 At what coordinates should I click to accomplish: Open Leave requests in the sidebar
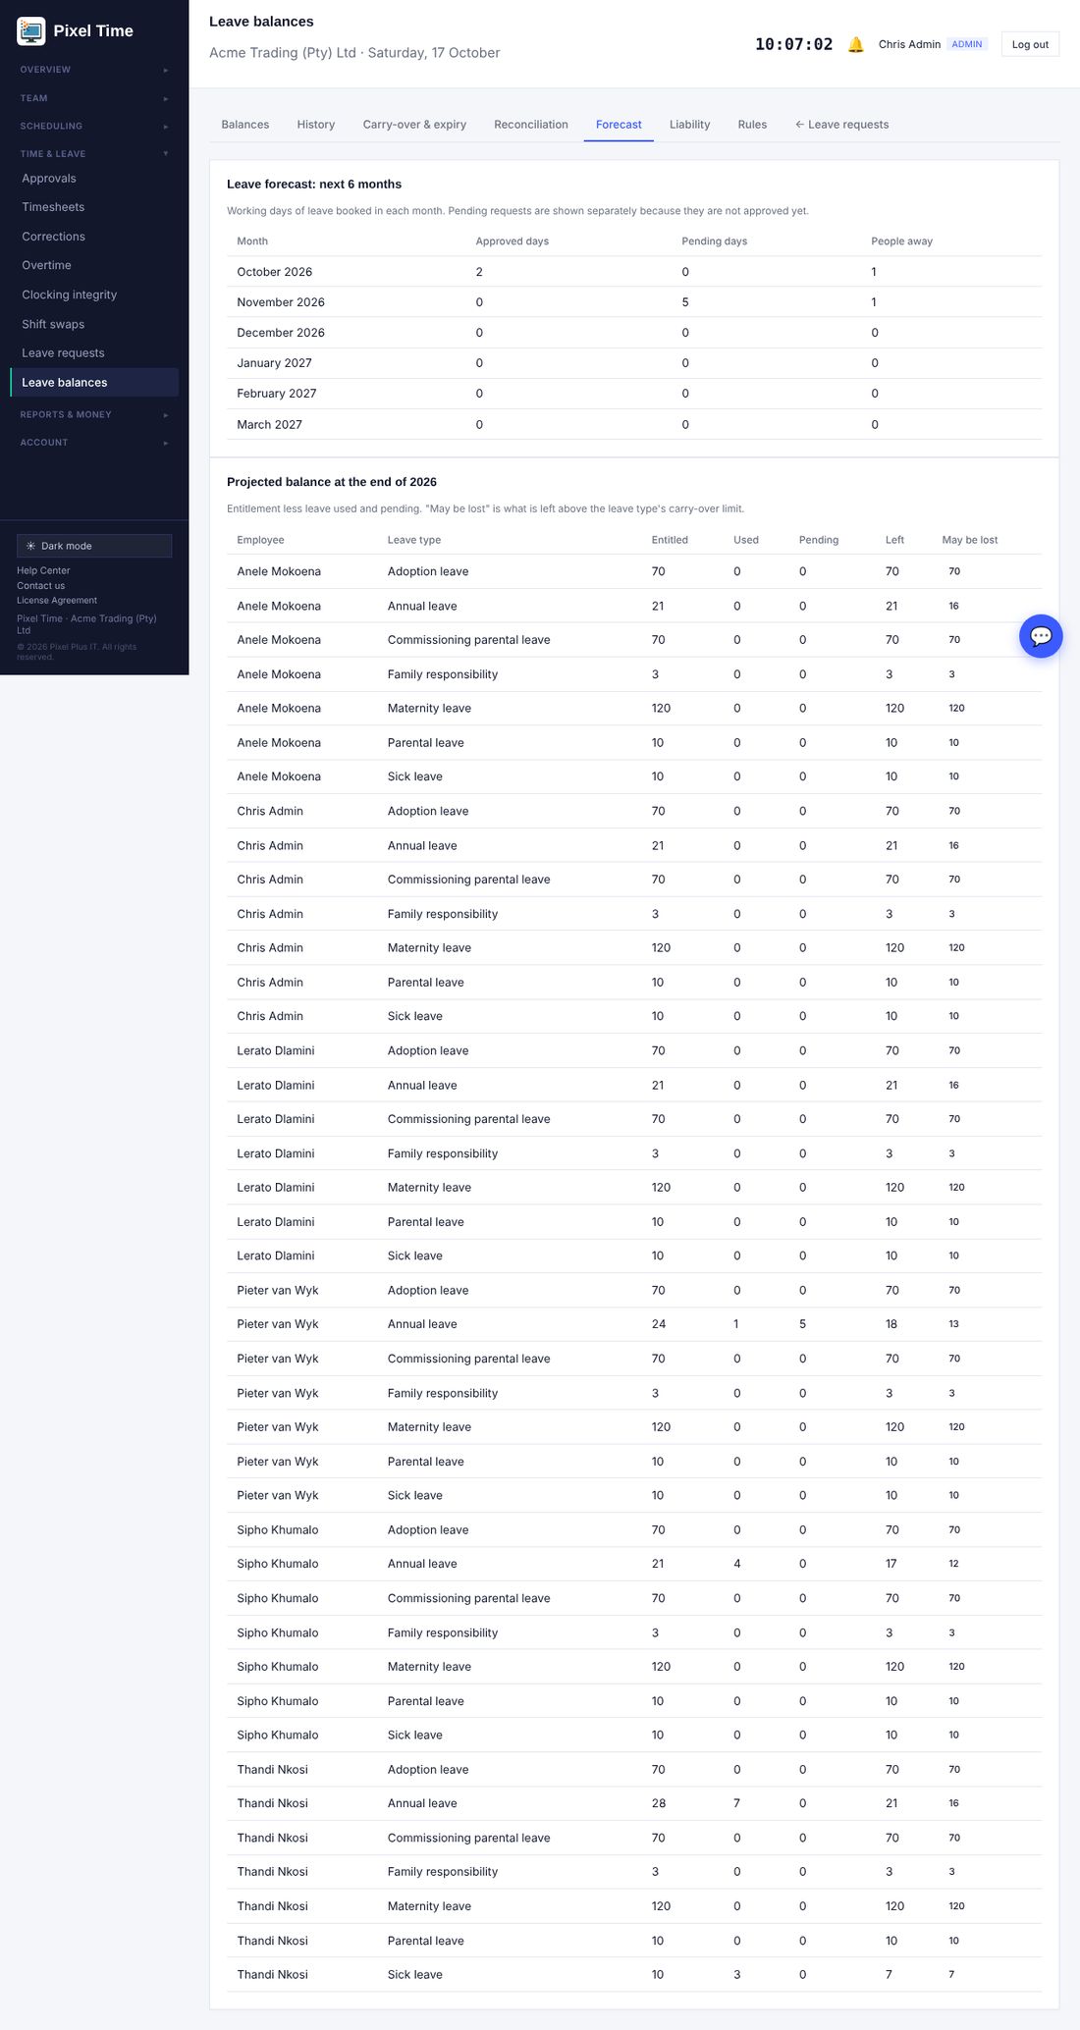click(94, 353)
